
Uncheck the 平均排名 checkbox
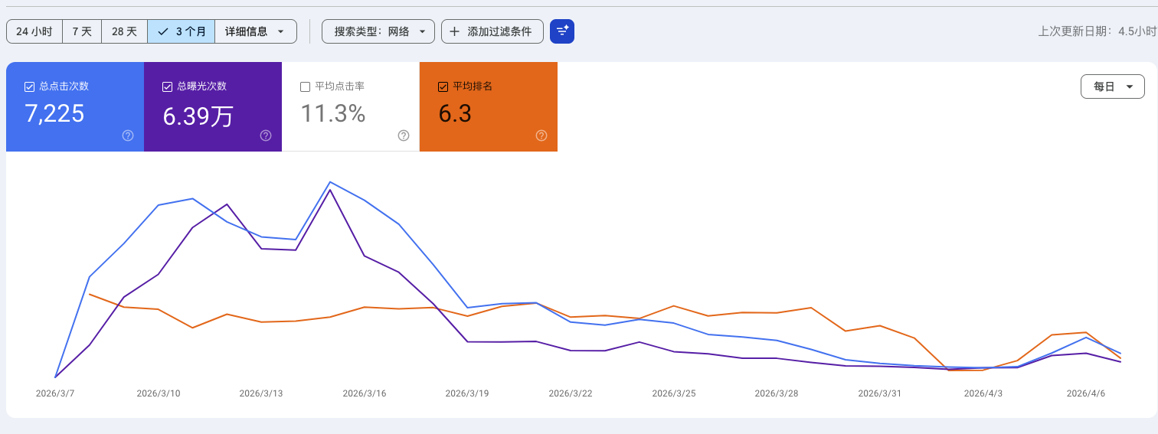coord(443,86)
